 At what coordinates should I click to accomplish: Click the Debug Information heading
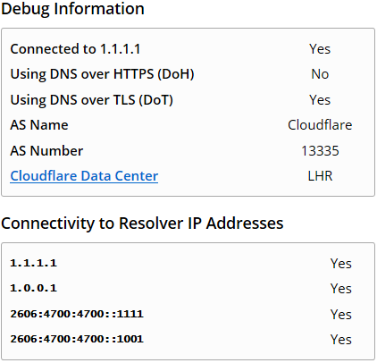tap(72, 9)
